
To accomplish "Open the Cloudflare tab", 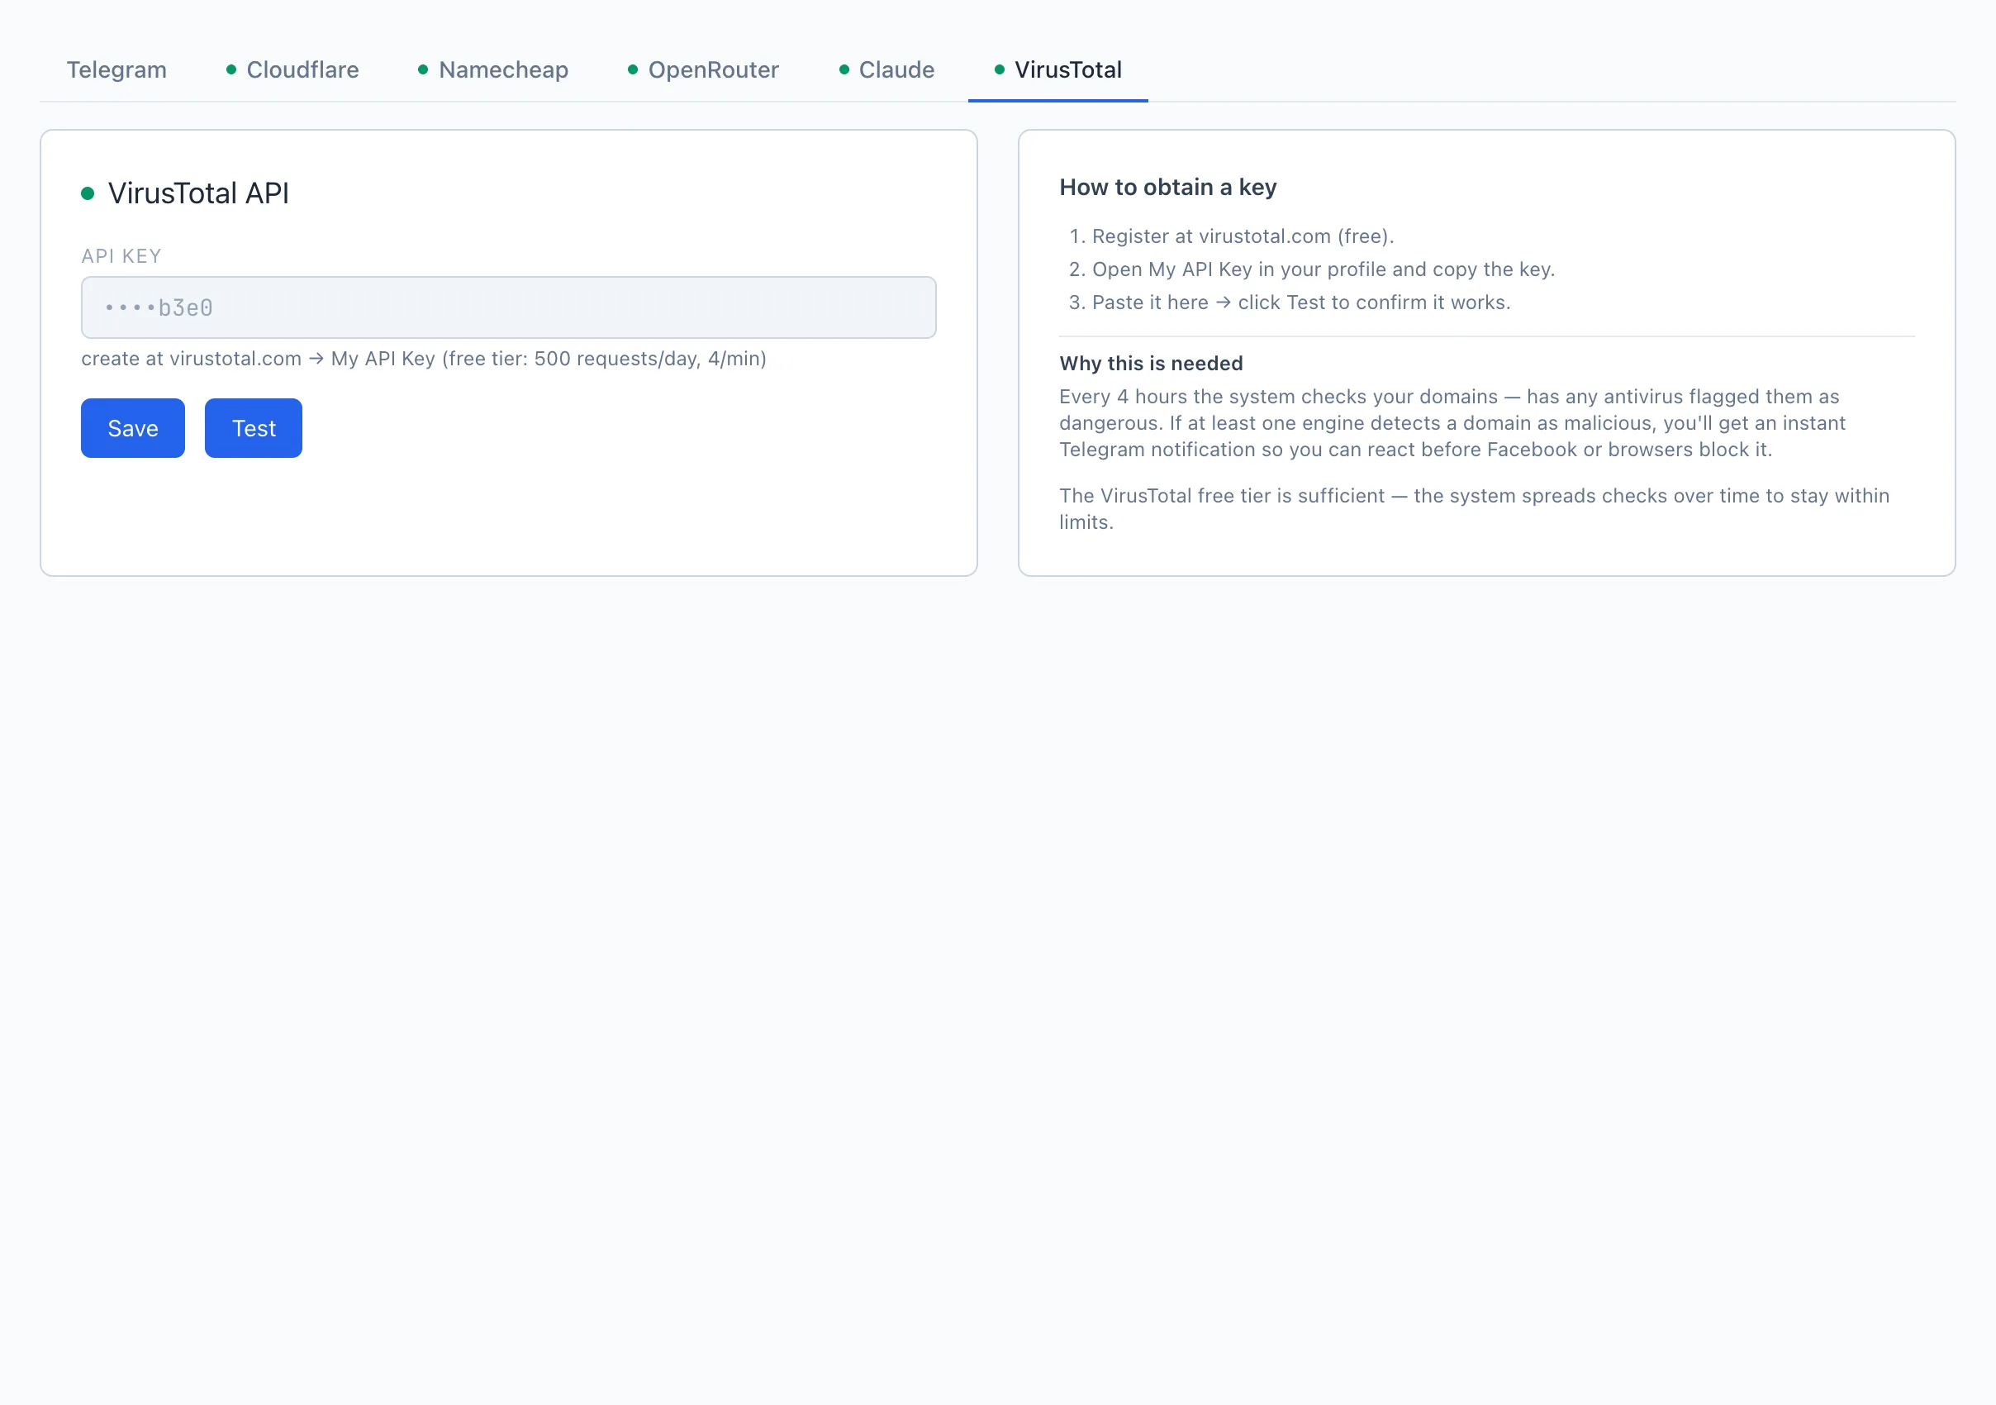I will pos(293,69).
